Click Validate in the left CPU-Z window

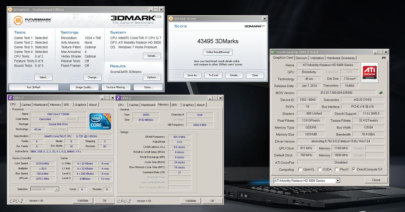(x=83, y=201)
